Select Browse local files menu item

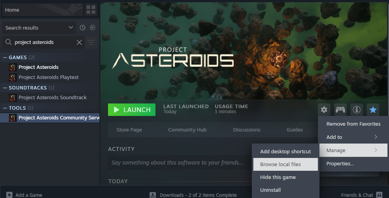tap(281, 165)
